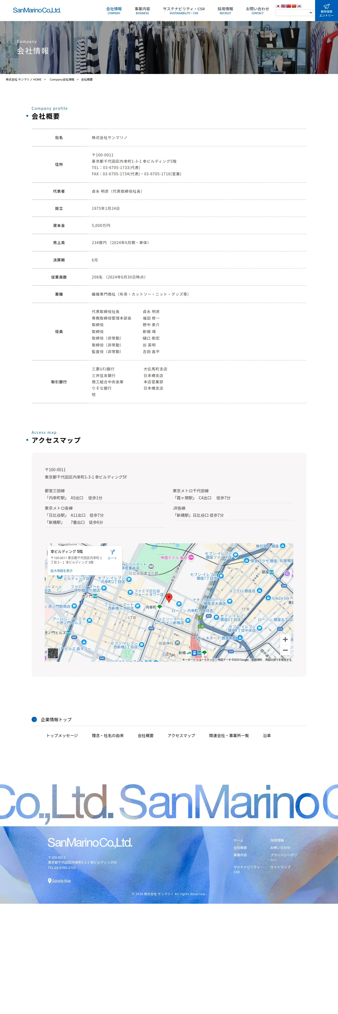Viewport: 338px width, 1014px height.
Task: Open the サステナビリティ・CSR menu
Action: [184, 11]
